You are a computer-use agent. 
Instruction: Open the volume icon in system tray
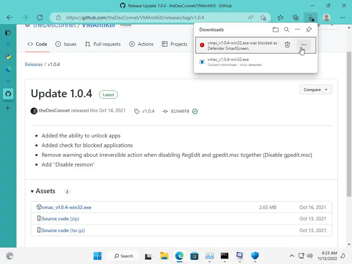click(x=309, y=256)
